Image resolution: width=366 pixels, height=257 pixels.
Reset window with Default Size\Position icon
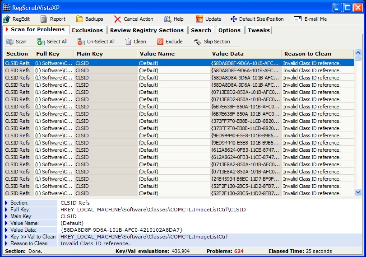234,19
